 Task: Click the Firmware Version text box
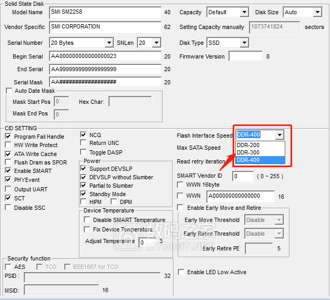tap(245, 56)
